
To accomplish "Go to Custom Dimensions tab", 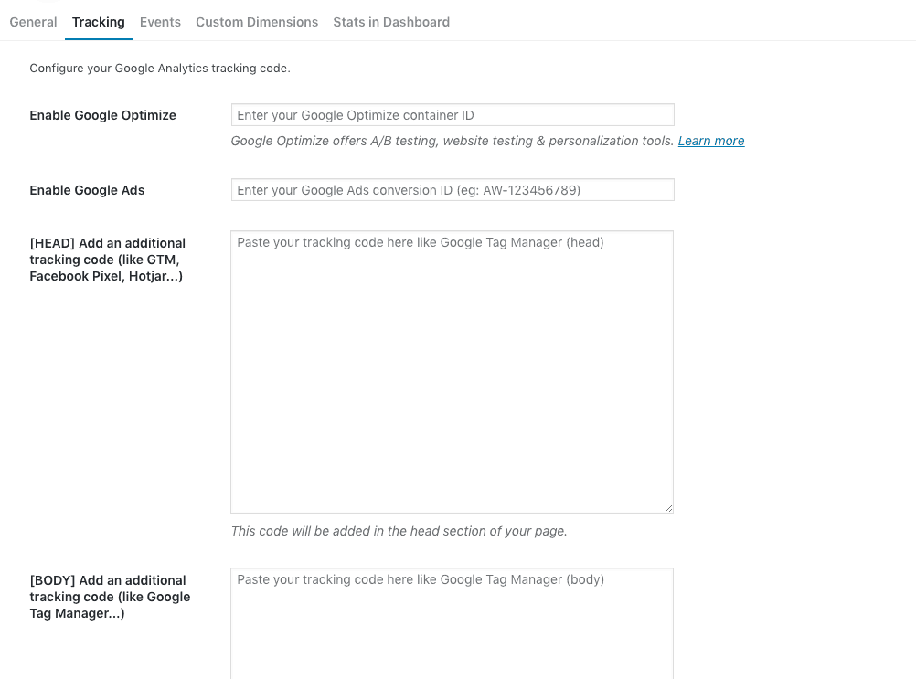I will (257, 22).
